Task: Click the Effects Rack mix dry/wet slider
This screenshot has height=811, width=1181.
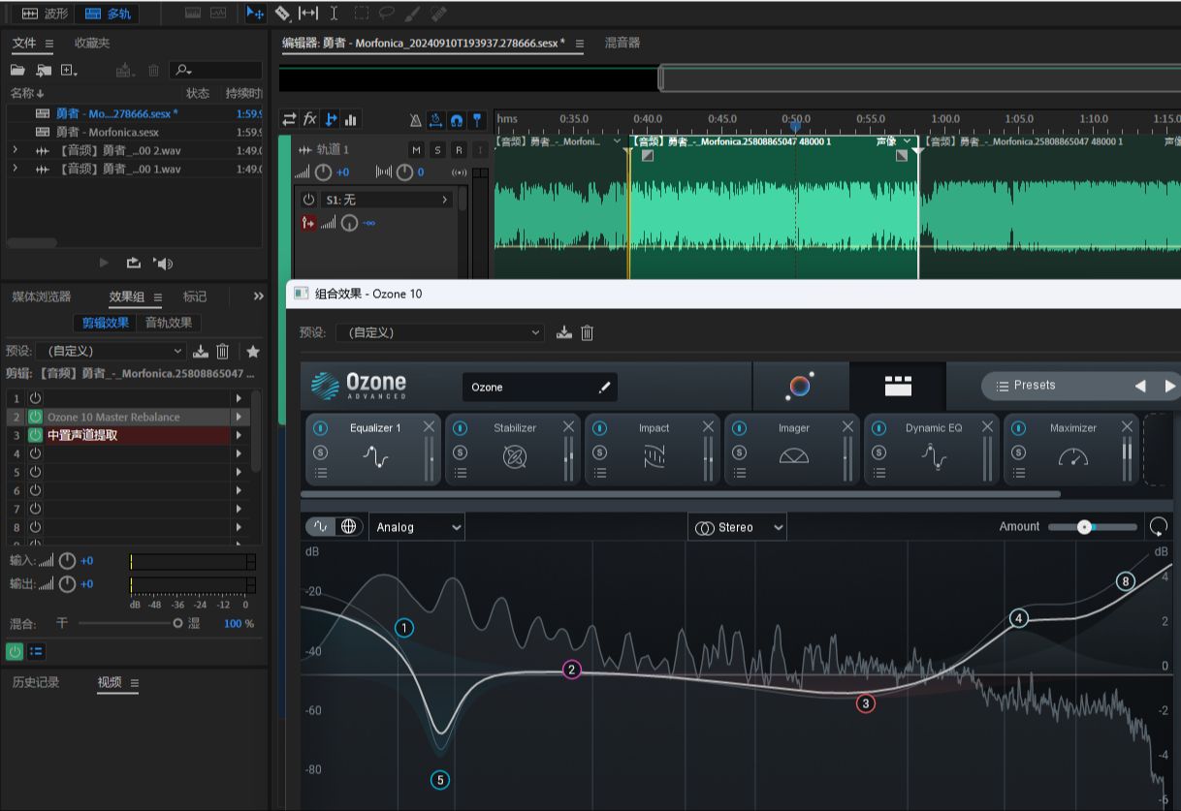Action: [131, 623]
